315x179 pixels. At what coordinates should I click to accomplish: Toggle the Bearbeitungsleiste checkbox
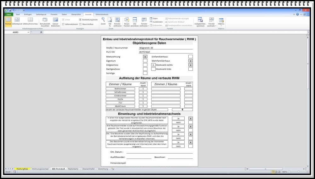[80, 20]
